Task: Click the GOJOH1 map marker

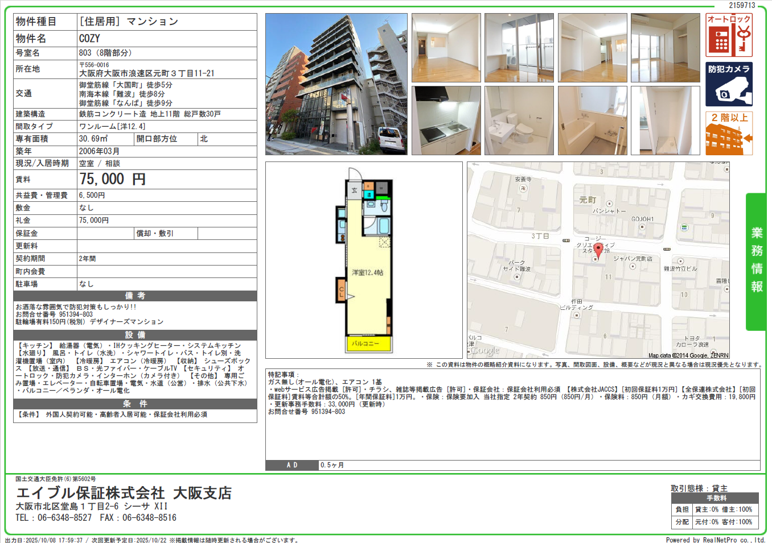Action: [642, 227]
